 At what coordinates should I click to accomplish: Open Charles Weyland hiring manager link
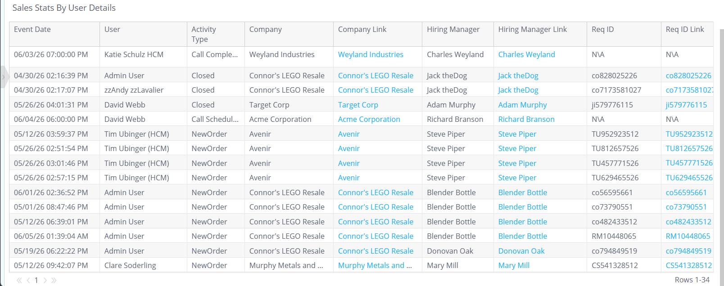526,54
